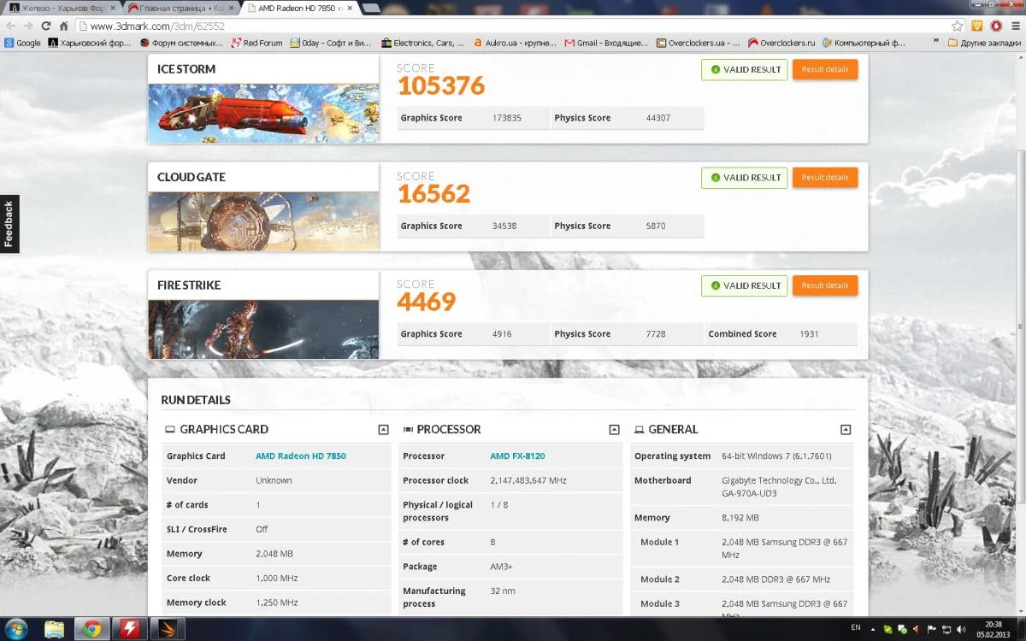This screenshot has height=641, width=1026.
Task: Open the yellow V extension icon
Action: (976, 26)
